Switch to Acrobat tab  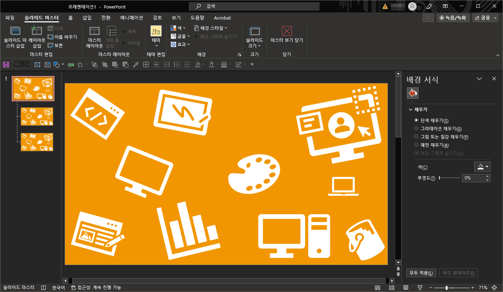point(222,18)
